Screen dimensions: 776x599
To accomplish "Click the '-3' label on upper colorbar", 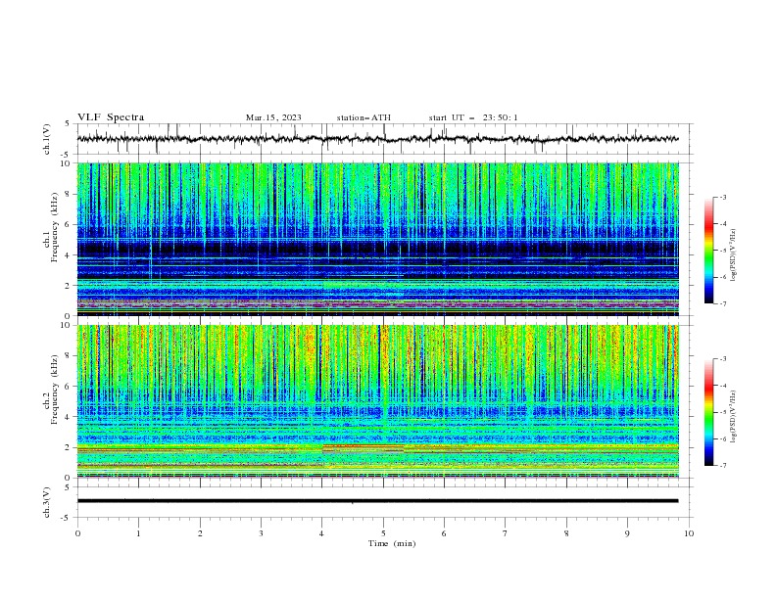I will [x=723, y=197].
